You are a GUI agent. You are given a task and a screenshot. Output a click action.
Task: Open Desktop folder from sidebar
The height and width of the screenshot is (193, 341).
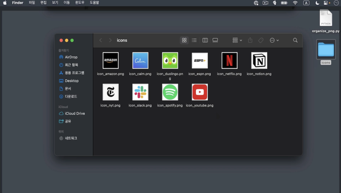tap(71, 81)
